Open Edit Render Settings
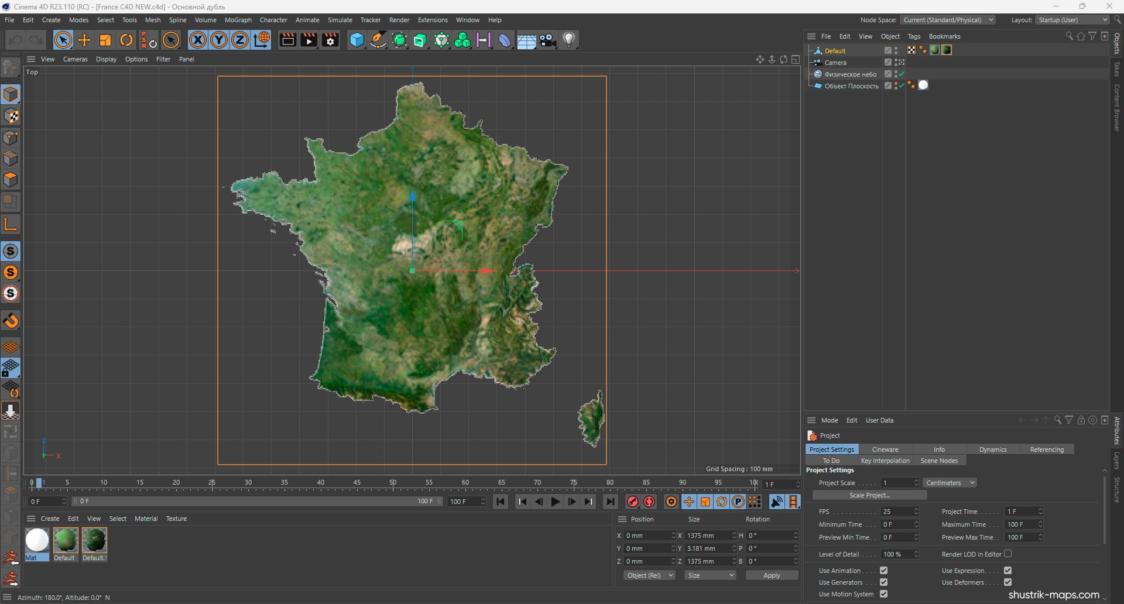 pos(330,40)
